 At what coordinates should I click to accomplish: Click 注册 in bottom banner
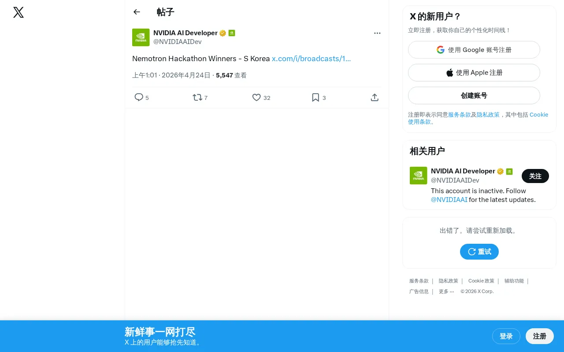(540, 336)
